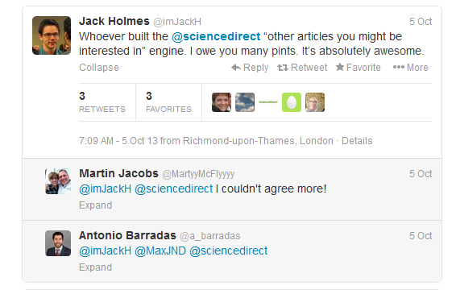Open tweet Details link
The image size is (456, 290).
click(x=357, y=141)
